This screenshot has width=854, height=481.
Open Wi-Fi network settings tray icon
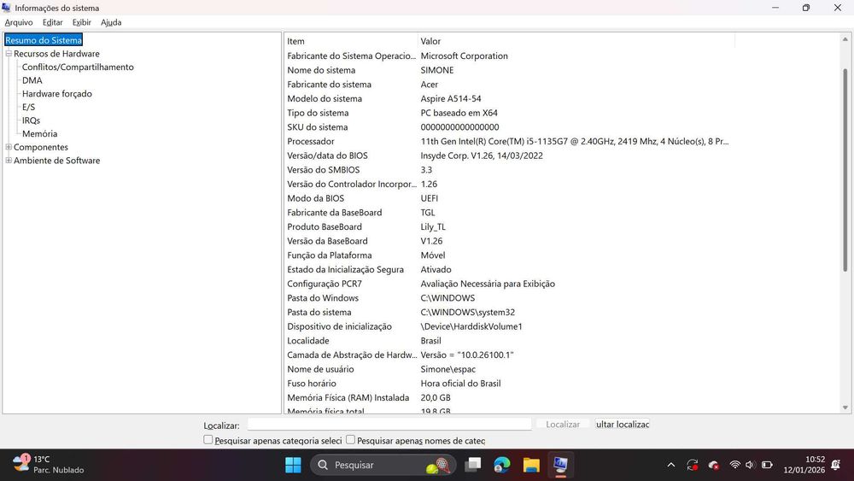[734, 465]
